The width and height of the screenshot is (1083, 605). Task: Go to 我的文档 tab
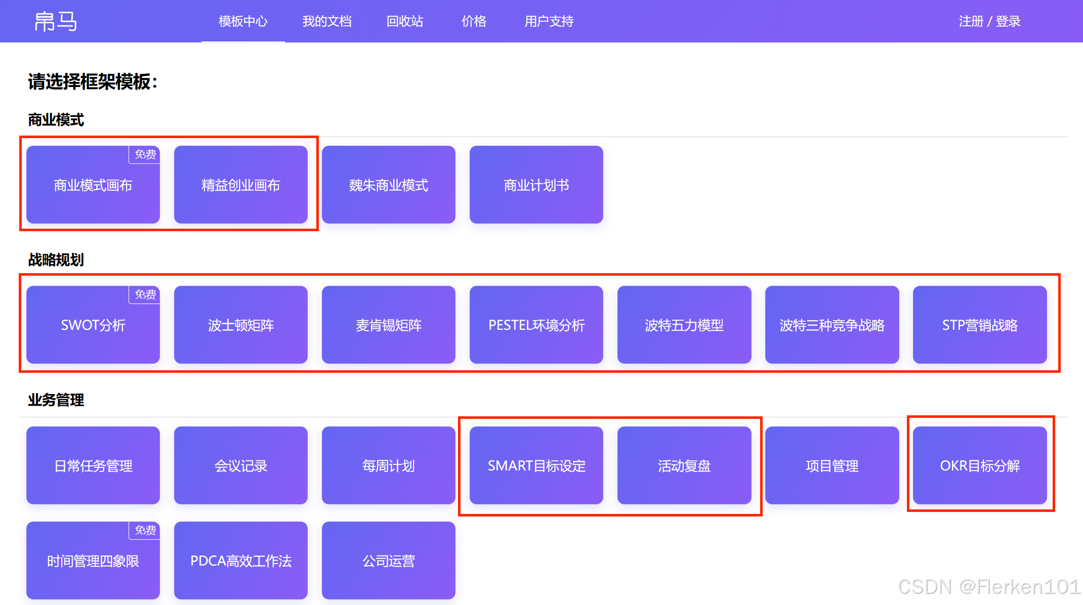coord(327,21)
